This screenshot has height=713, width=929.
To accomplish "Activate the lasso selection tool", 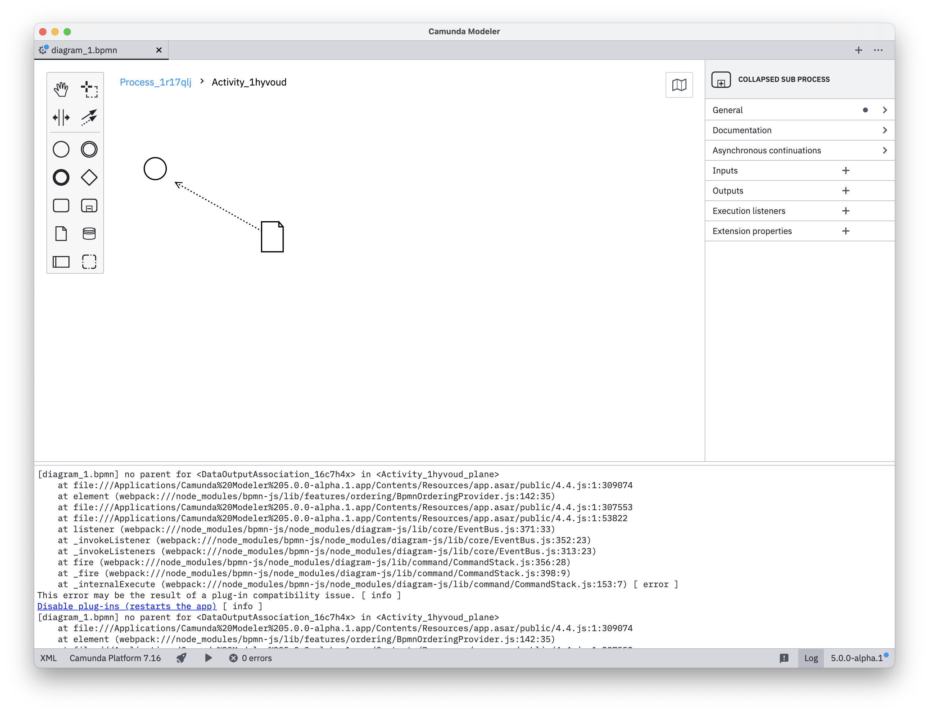I will pos(89,89).
